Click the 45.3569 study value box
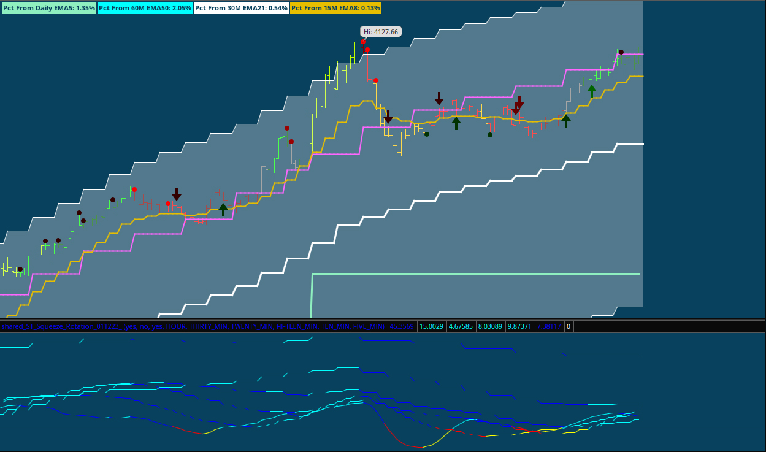This screenshot has width=766, height=452. 402,326
